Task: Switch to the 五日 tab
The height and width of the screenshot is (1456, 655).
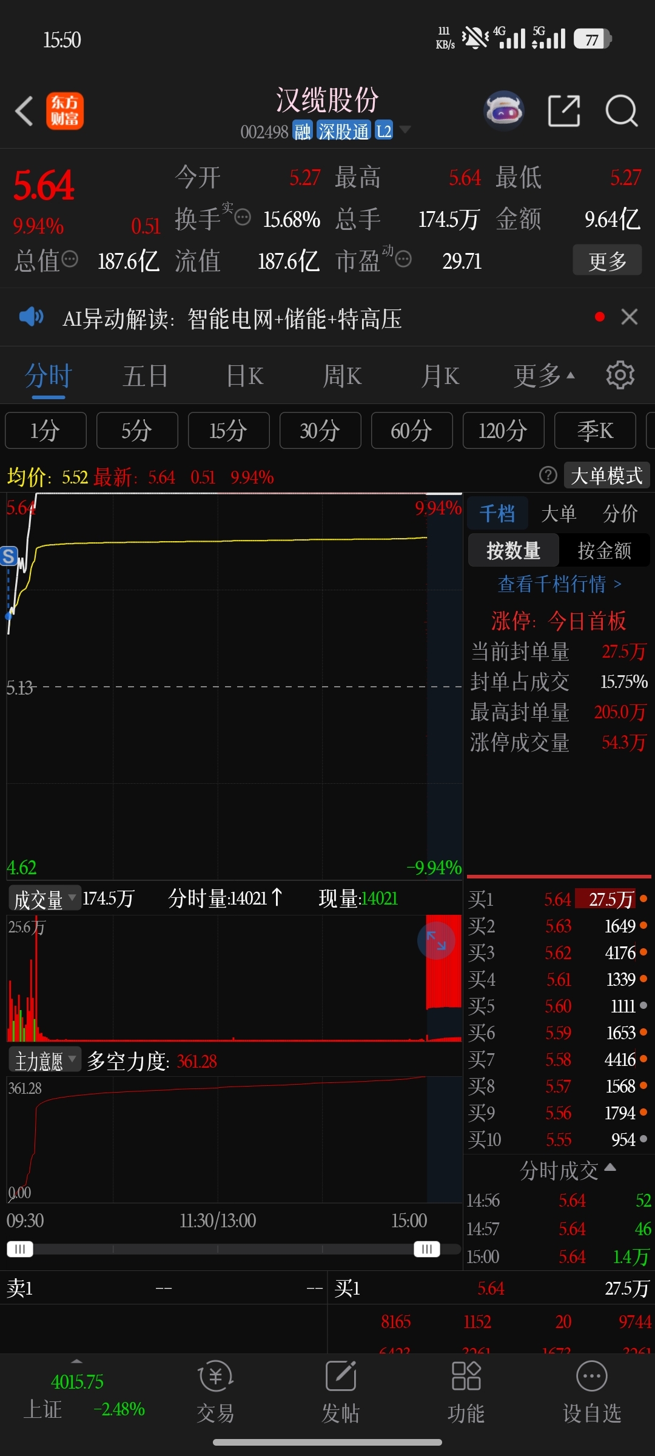Action: coord(146,376)
